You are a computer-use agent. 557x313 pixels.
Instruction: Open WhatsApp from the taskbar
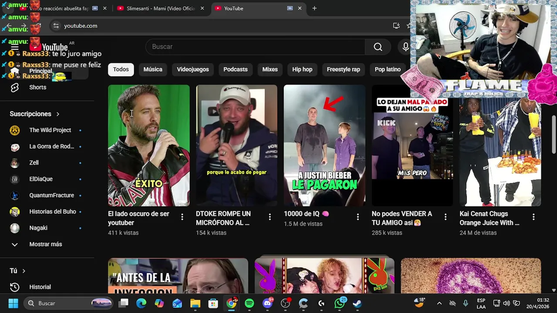click(x=339, y=303)
